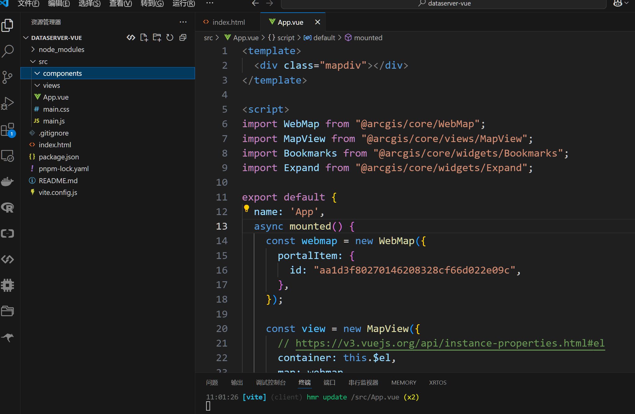The image size is (635, 414).
Task: Click the New File icon in explorer
Action: tap(144, 38)
